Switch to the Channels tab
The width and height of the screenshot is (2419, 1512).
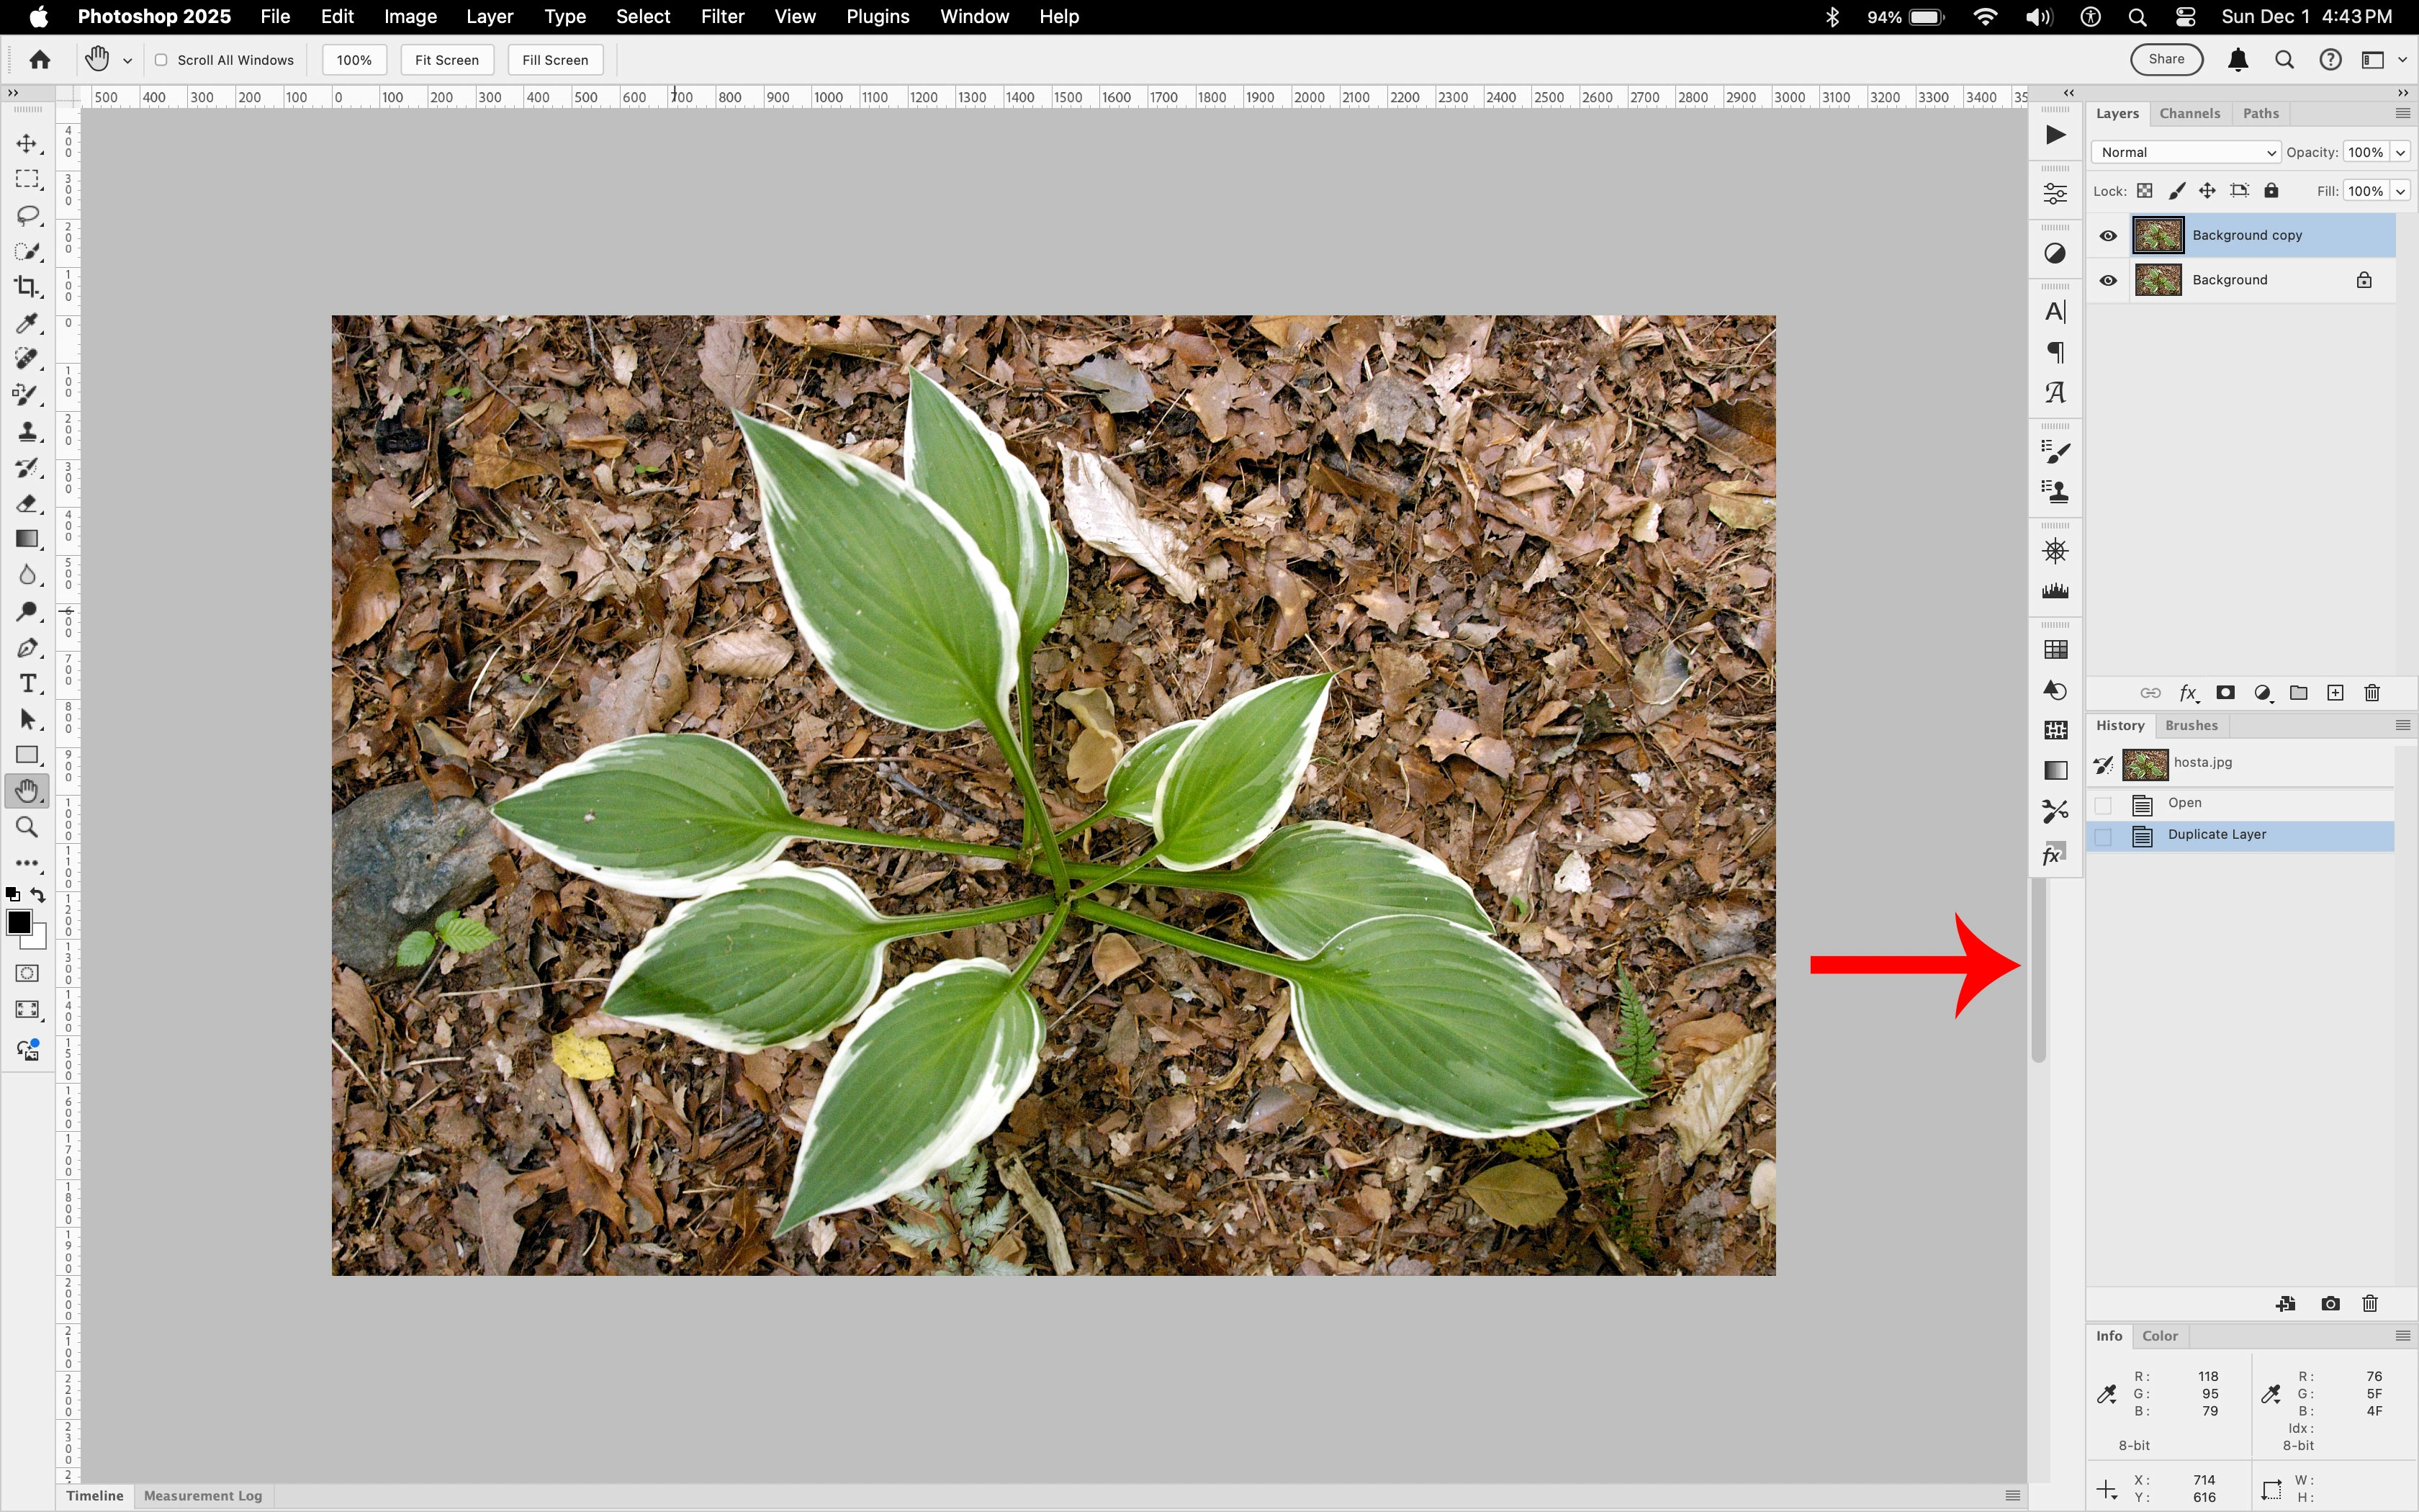pos(2189,113)
